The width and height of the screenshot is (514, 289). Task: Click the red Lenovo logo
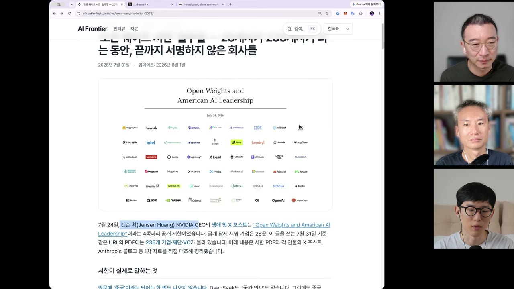[x=151, y=157]
